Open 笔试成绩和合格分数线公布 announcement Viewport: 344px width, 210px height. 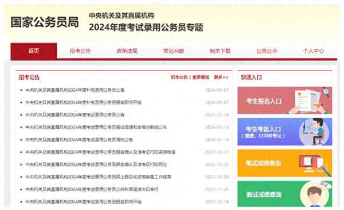point(96,127)
